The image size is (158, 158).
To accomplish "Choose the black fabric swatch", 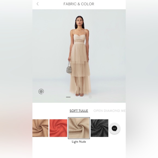I will 99,128.
